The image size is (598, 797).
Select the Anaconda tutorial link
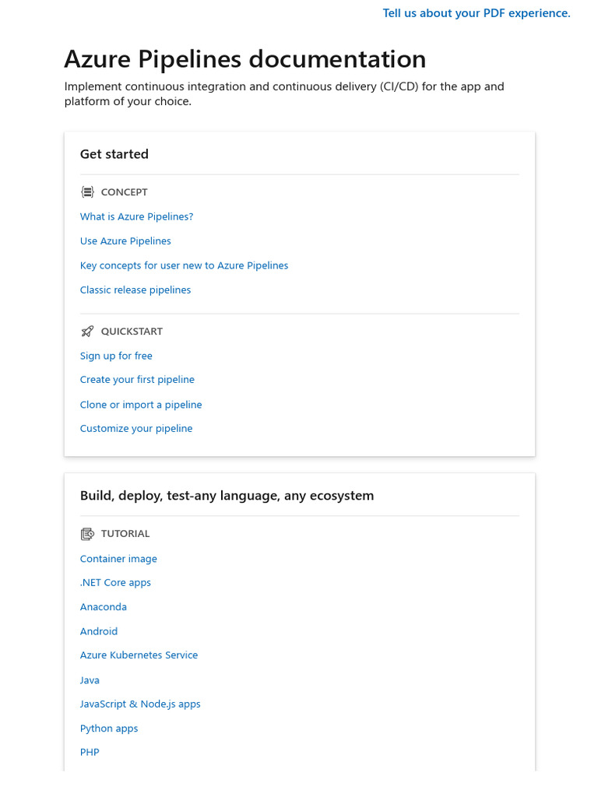(x=104, y=607)
